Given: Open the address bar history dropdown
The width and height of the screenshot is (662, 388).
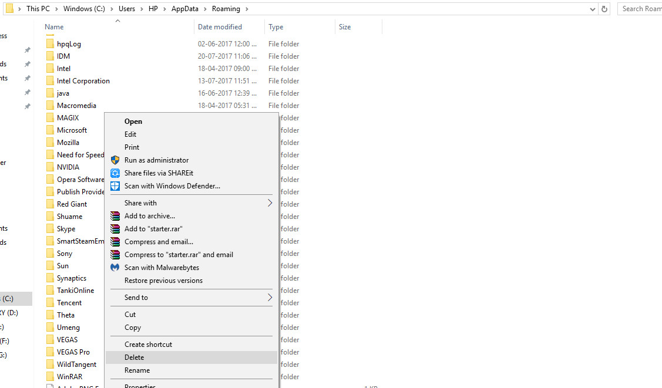Looking at the screenshot, I should point(592,9).
